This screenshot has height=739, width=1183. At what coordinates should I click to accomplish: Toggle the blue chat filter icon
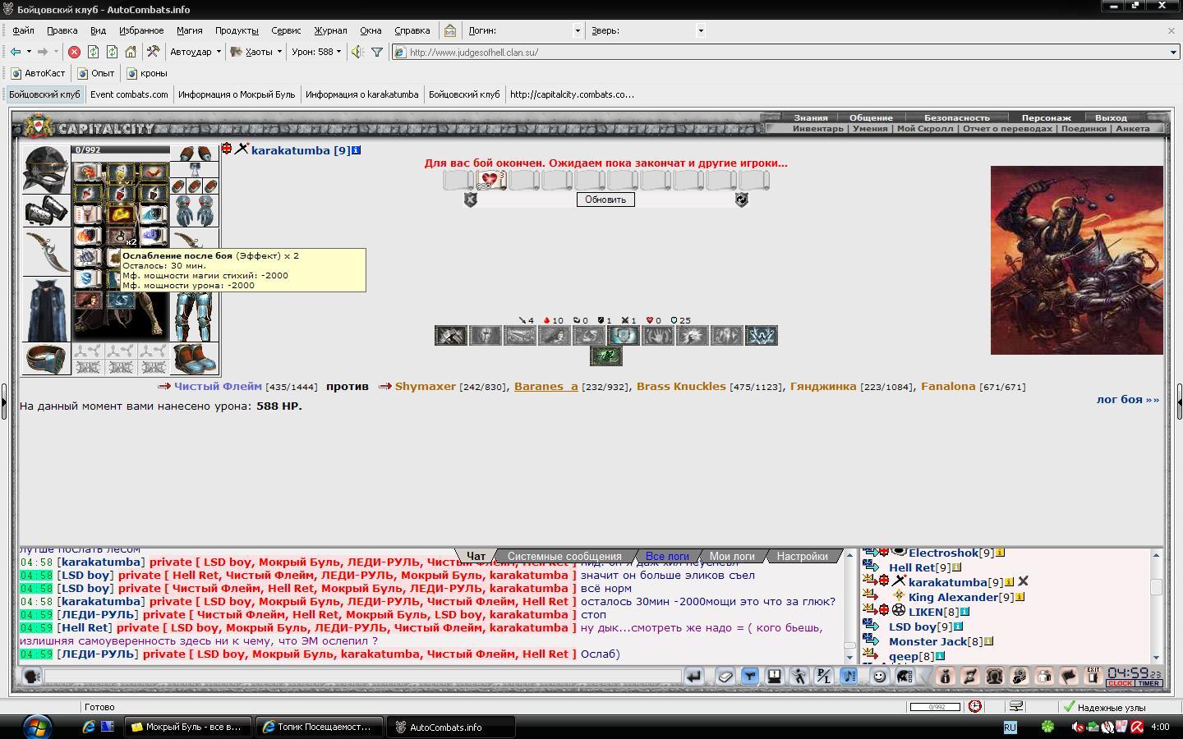tap(750, 677)
